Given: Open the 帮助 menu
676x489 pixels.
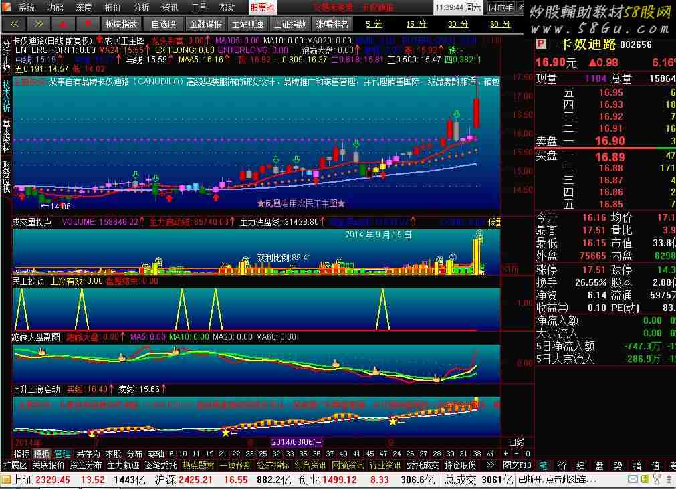Looking at the screenshot, I should 227,7.
